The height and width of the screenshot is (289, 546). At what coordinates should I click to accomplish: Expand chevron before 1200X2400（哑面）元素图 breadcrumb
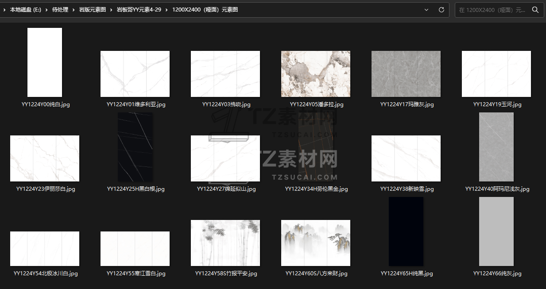coord(167,10)
